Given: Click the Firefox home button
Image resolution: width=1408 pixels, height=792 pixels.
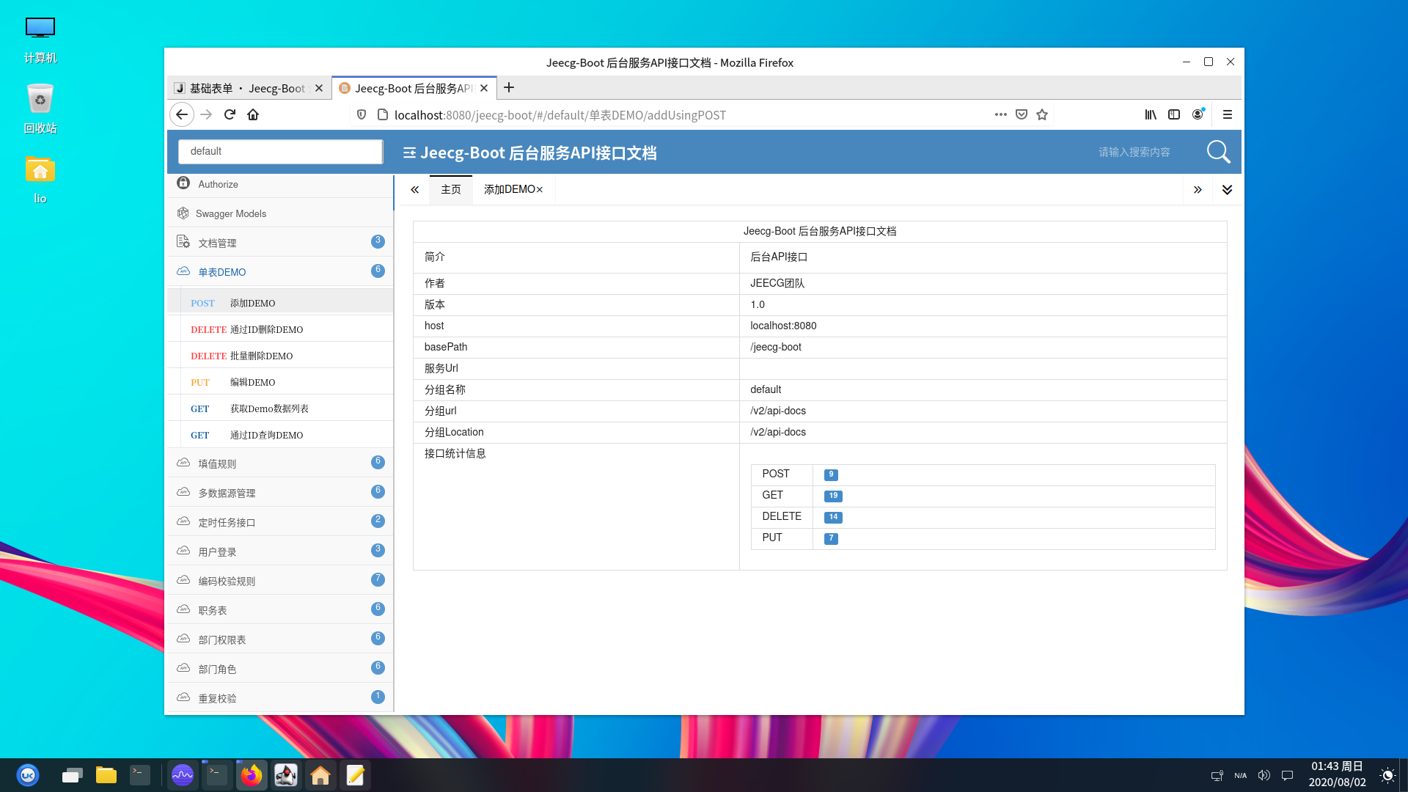Looking at the screenshot, I should pyautogui.click(x=253, y=114).
